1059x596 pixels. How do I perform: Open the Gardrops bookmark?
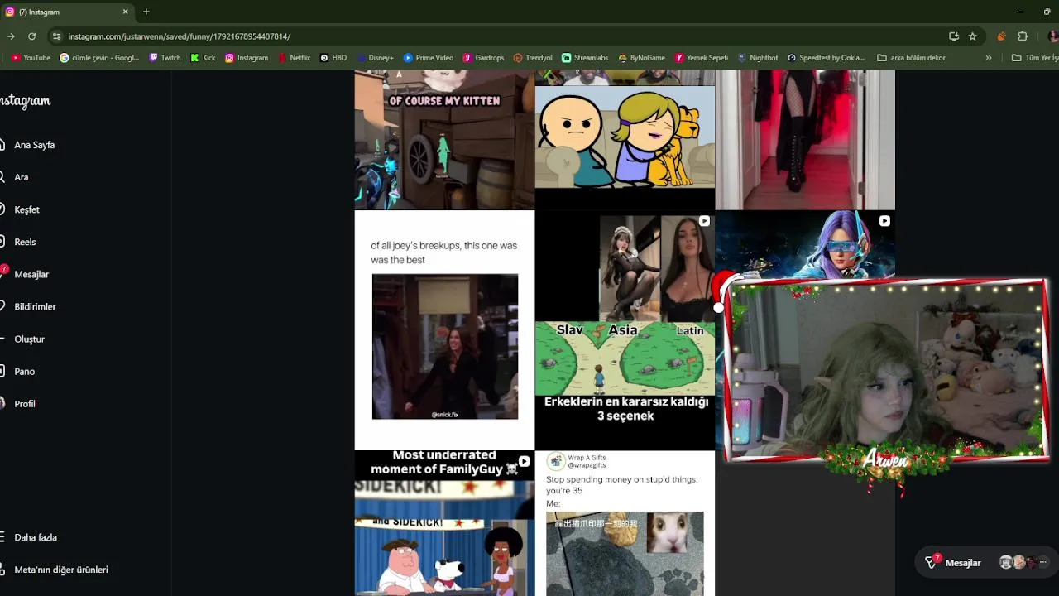pos(483,58)
